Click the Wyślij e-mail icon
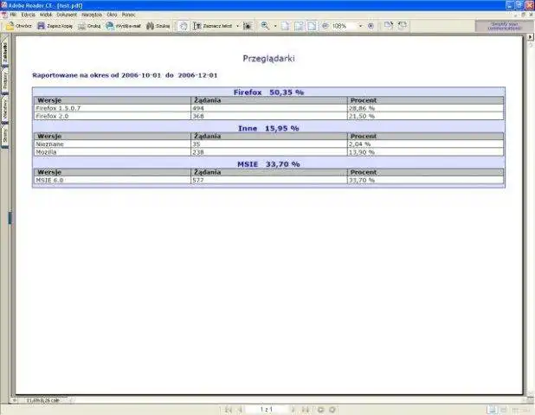 (110, 26)
